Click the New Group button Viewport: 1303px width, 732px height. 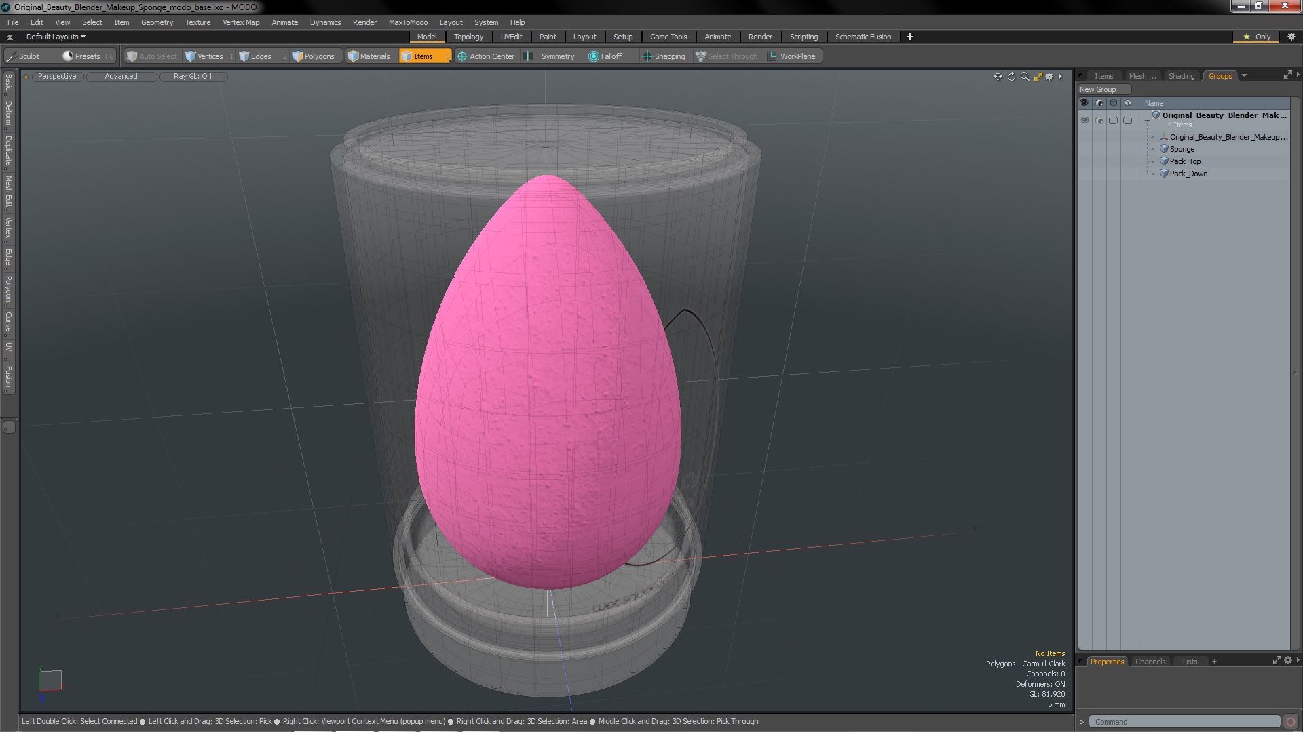point(1103,89)
